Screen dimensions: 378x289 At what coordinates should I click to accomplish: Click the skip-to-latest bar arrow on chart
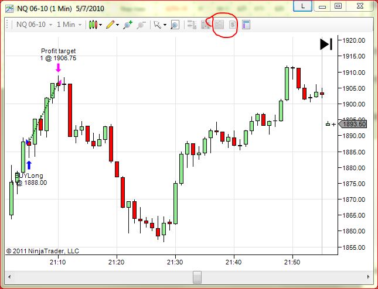[x=326, y=44]
